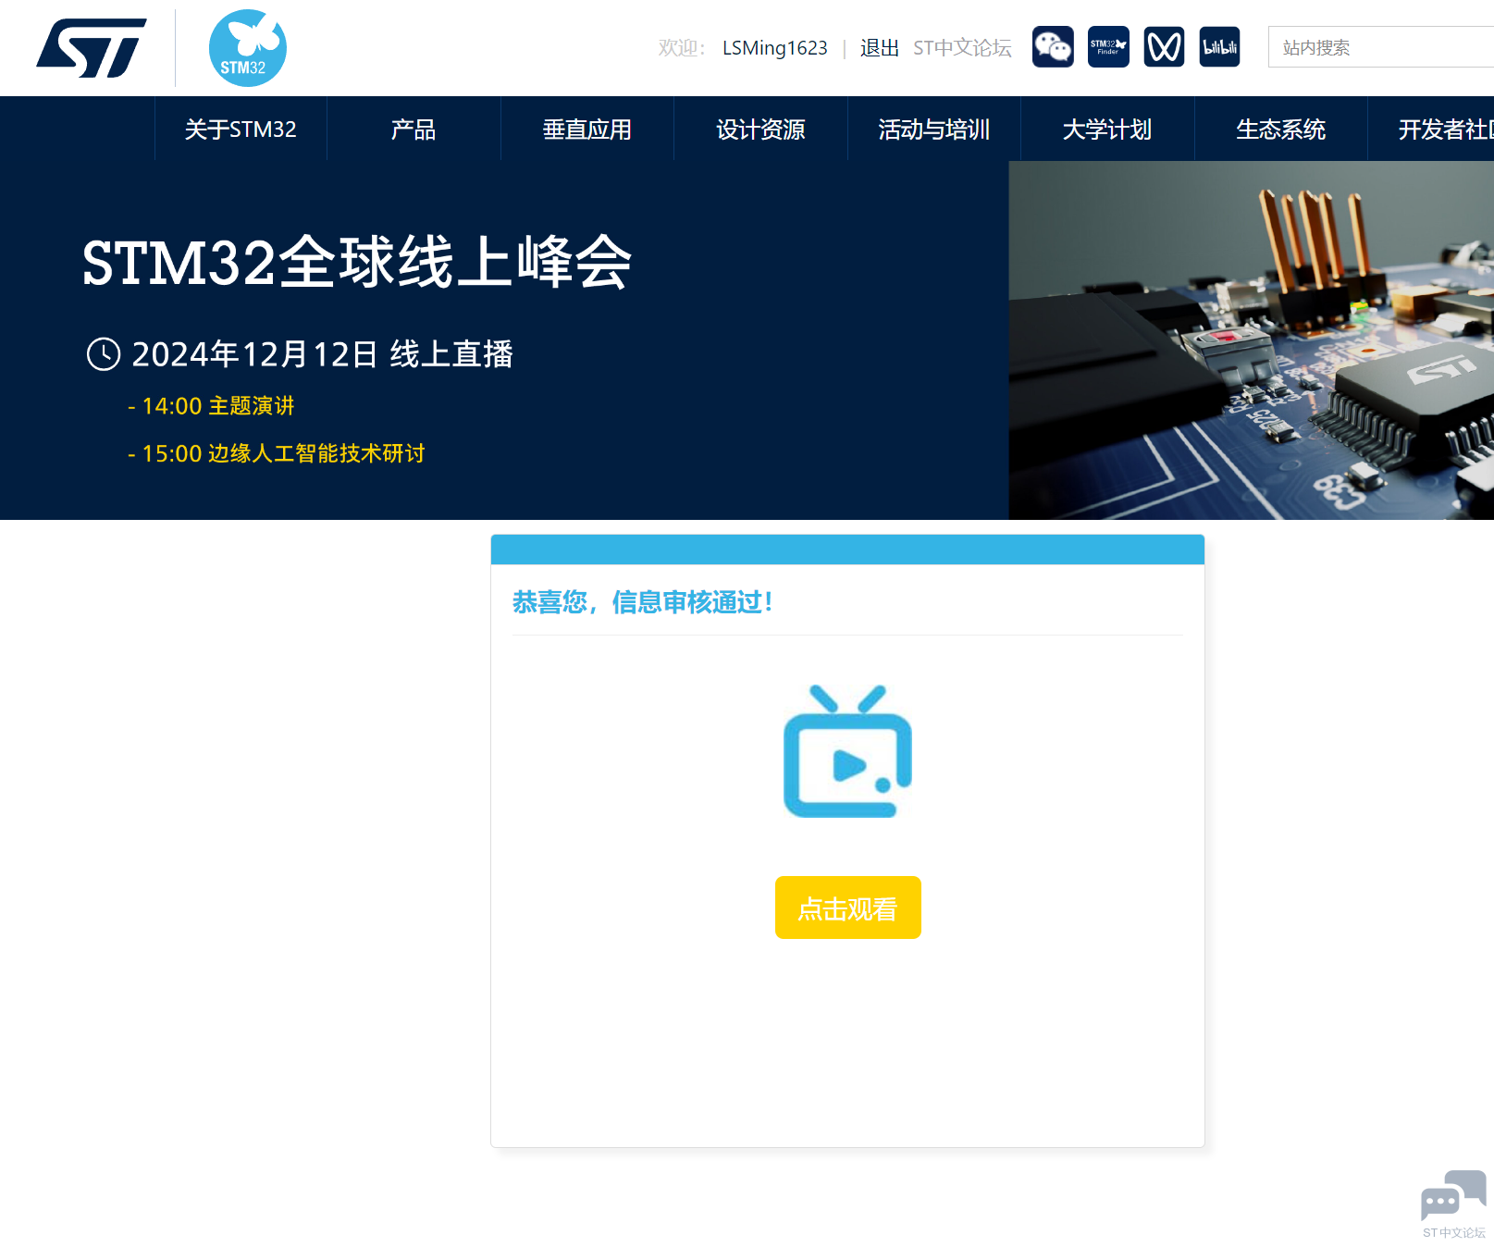Open the WeChat icon in header
This screenshot has height=1247, width=1494.
click(1053, 47)
